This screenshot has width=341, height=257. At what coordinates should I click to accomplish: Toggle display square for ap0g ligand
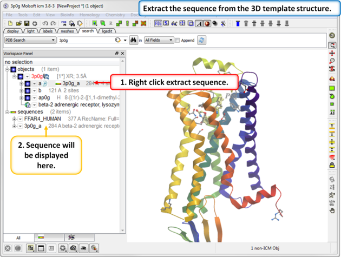[x=28, y=98]
